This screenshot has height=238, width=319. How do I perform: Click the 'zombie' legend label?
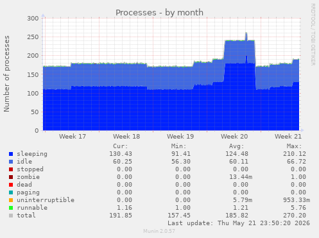pyautogui.click(x=28, y=177)
